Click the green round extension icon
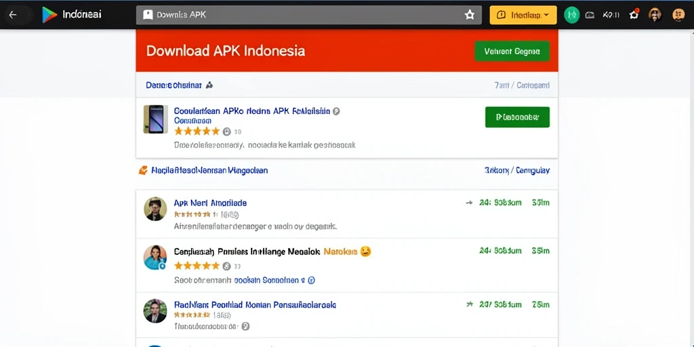 coord(571,15)
